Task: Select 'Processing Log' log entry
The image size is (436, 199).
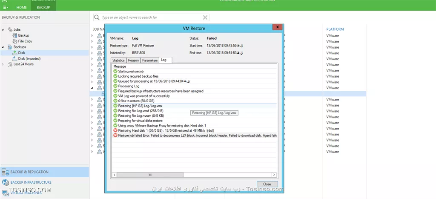Action: (x=129, y=86)
